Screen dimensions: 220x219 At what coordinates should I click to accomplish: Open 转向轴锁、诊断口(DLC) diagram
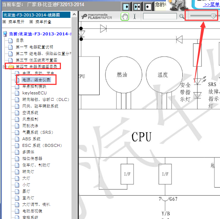click(46, 99)
